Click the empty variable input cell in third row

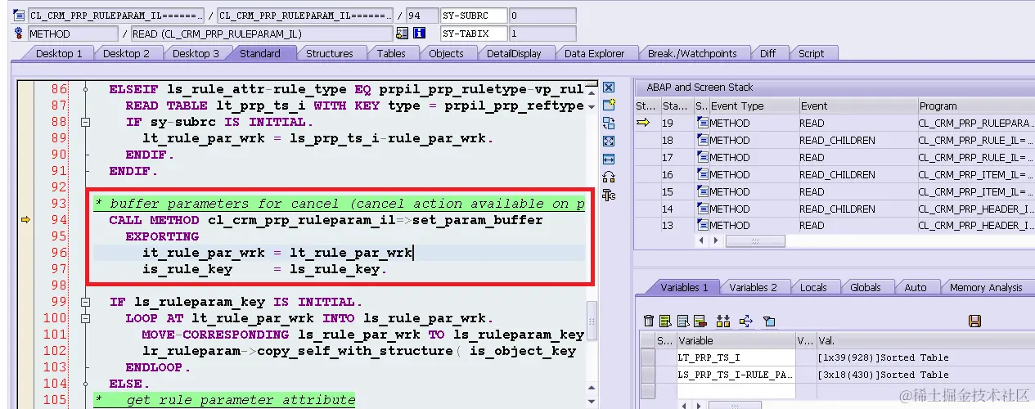(x=735, y=392)
